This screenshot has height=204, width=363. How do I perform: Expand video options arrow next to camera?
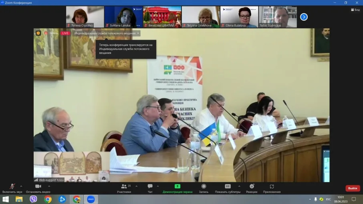click(49, 186)
